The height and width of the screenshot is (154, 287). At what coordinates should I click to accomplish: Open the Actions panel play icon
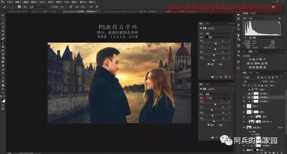tap(238, 15)
